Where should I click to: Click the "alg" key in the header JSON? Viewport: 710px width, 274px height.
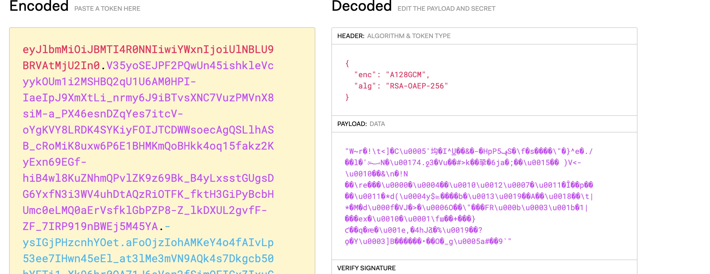coord(364,86)
